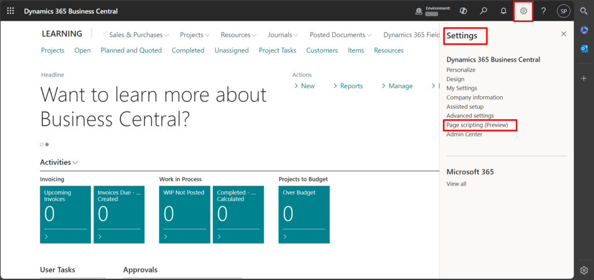Screen dimensions: 594x280
Task: Open the Dynamics 365 Field menu
Action: [411, 35]
